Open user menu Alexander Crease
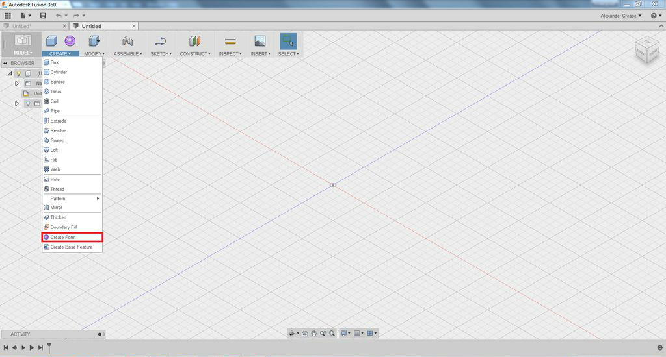Viewport: 666px width, 357px height. (620, 16)
